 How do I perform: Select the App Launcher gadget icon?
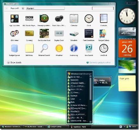pos(15,18)
